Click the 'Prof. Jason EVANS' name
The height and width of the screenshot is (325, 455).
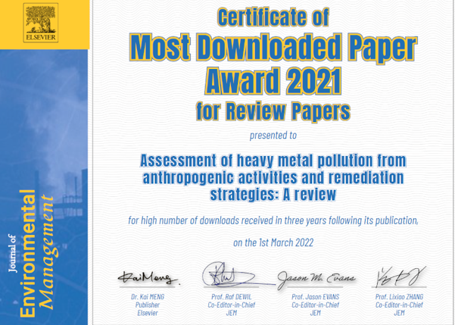(316, 297)
